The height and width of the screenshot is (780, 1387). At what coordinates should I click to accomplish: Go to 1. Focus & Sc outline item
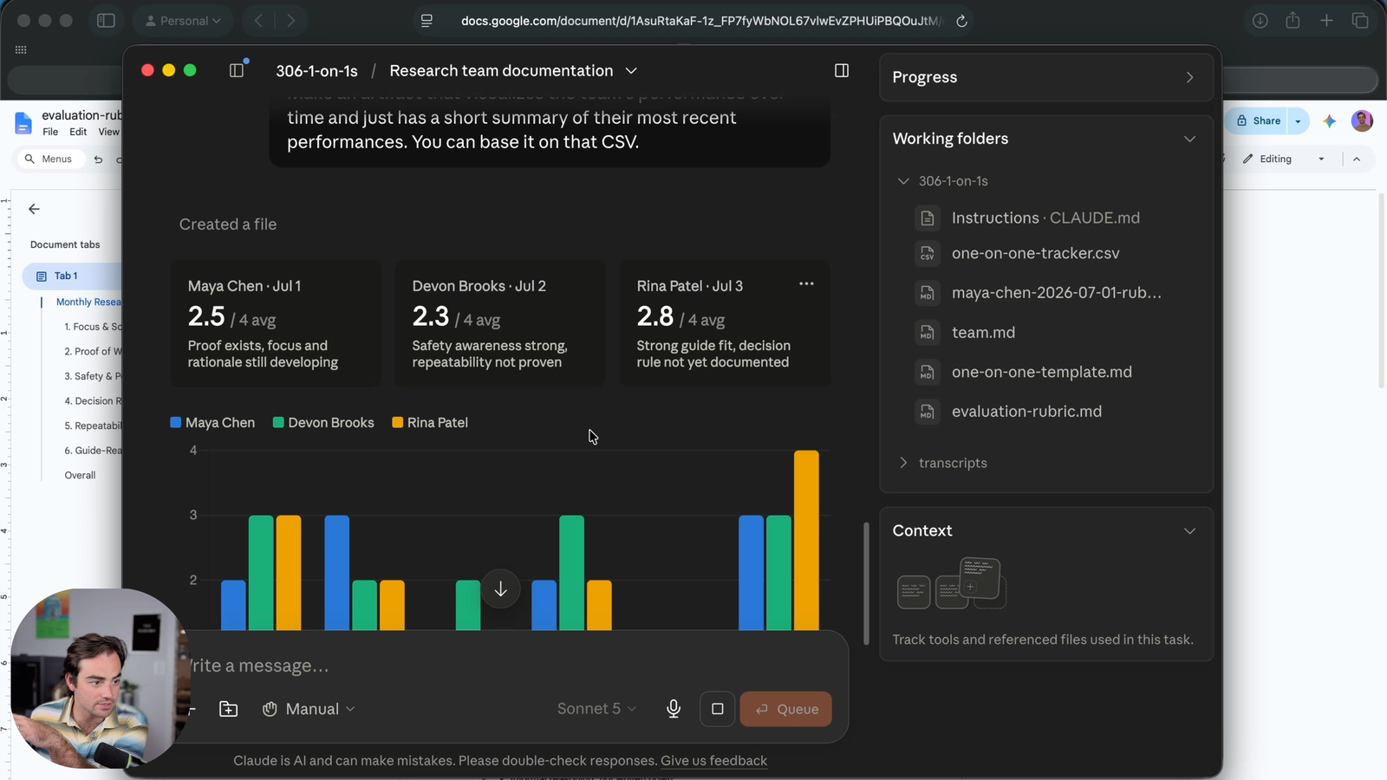tap(93, 327)
